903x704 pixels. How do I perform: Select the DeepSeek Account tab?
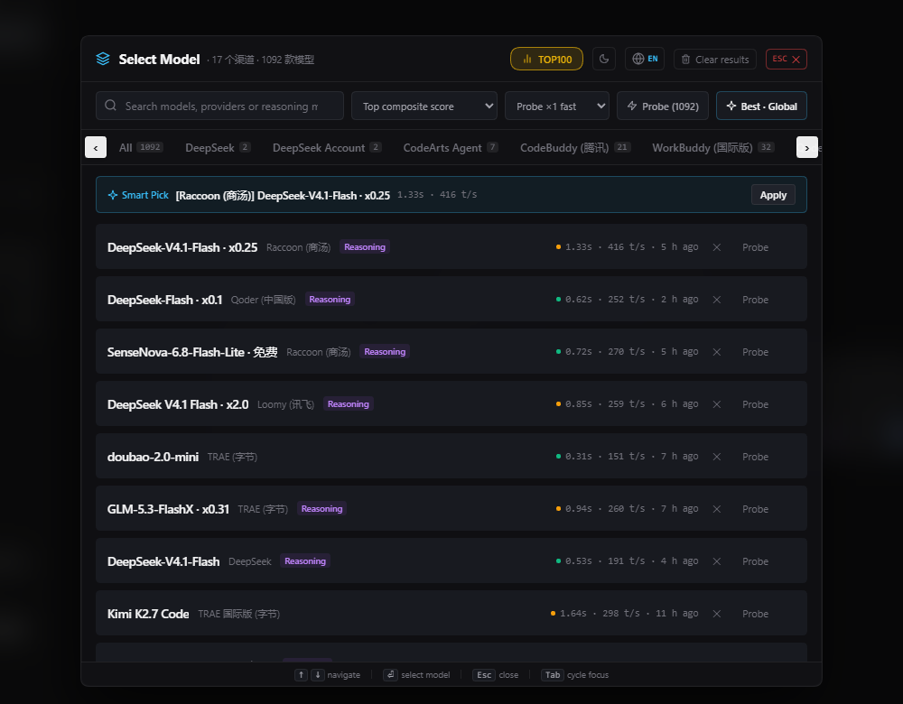click(327, 148)
